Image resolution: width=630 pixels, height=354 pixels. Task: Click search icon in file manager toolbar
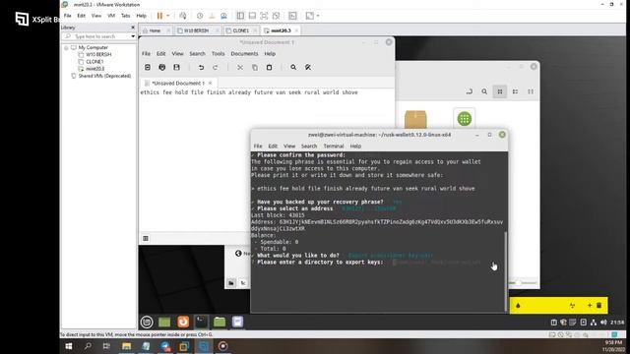pyautogui.click(x=484, y=91)
